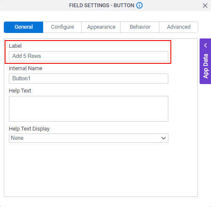211x207 pixels.
Task: Click the info icon beside Field Settings title
Action: pos(140,5)
